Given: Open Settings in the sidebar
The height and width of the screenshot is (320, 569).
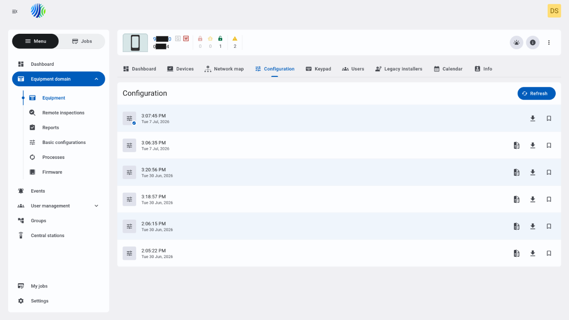Looking at the screenshot, I should pyautogui.click(x=58, y=301).
